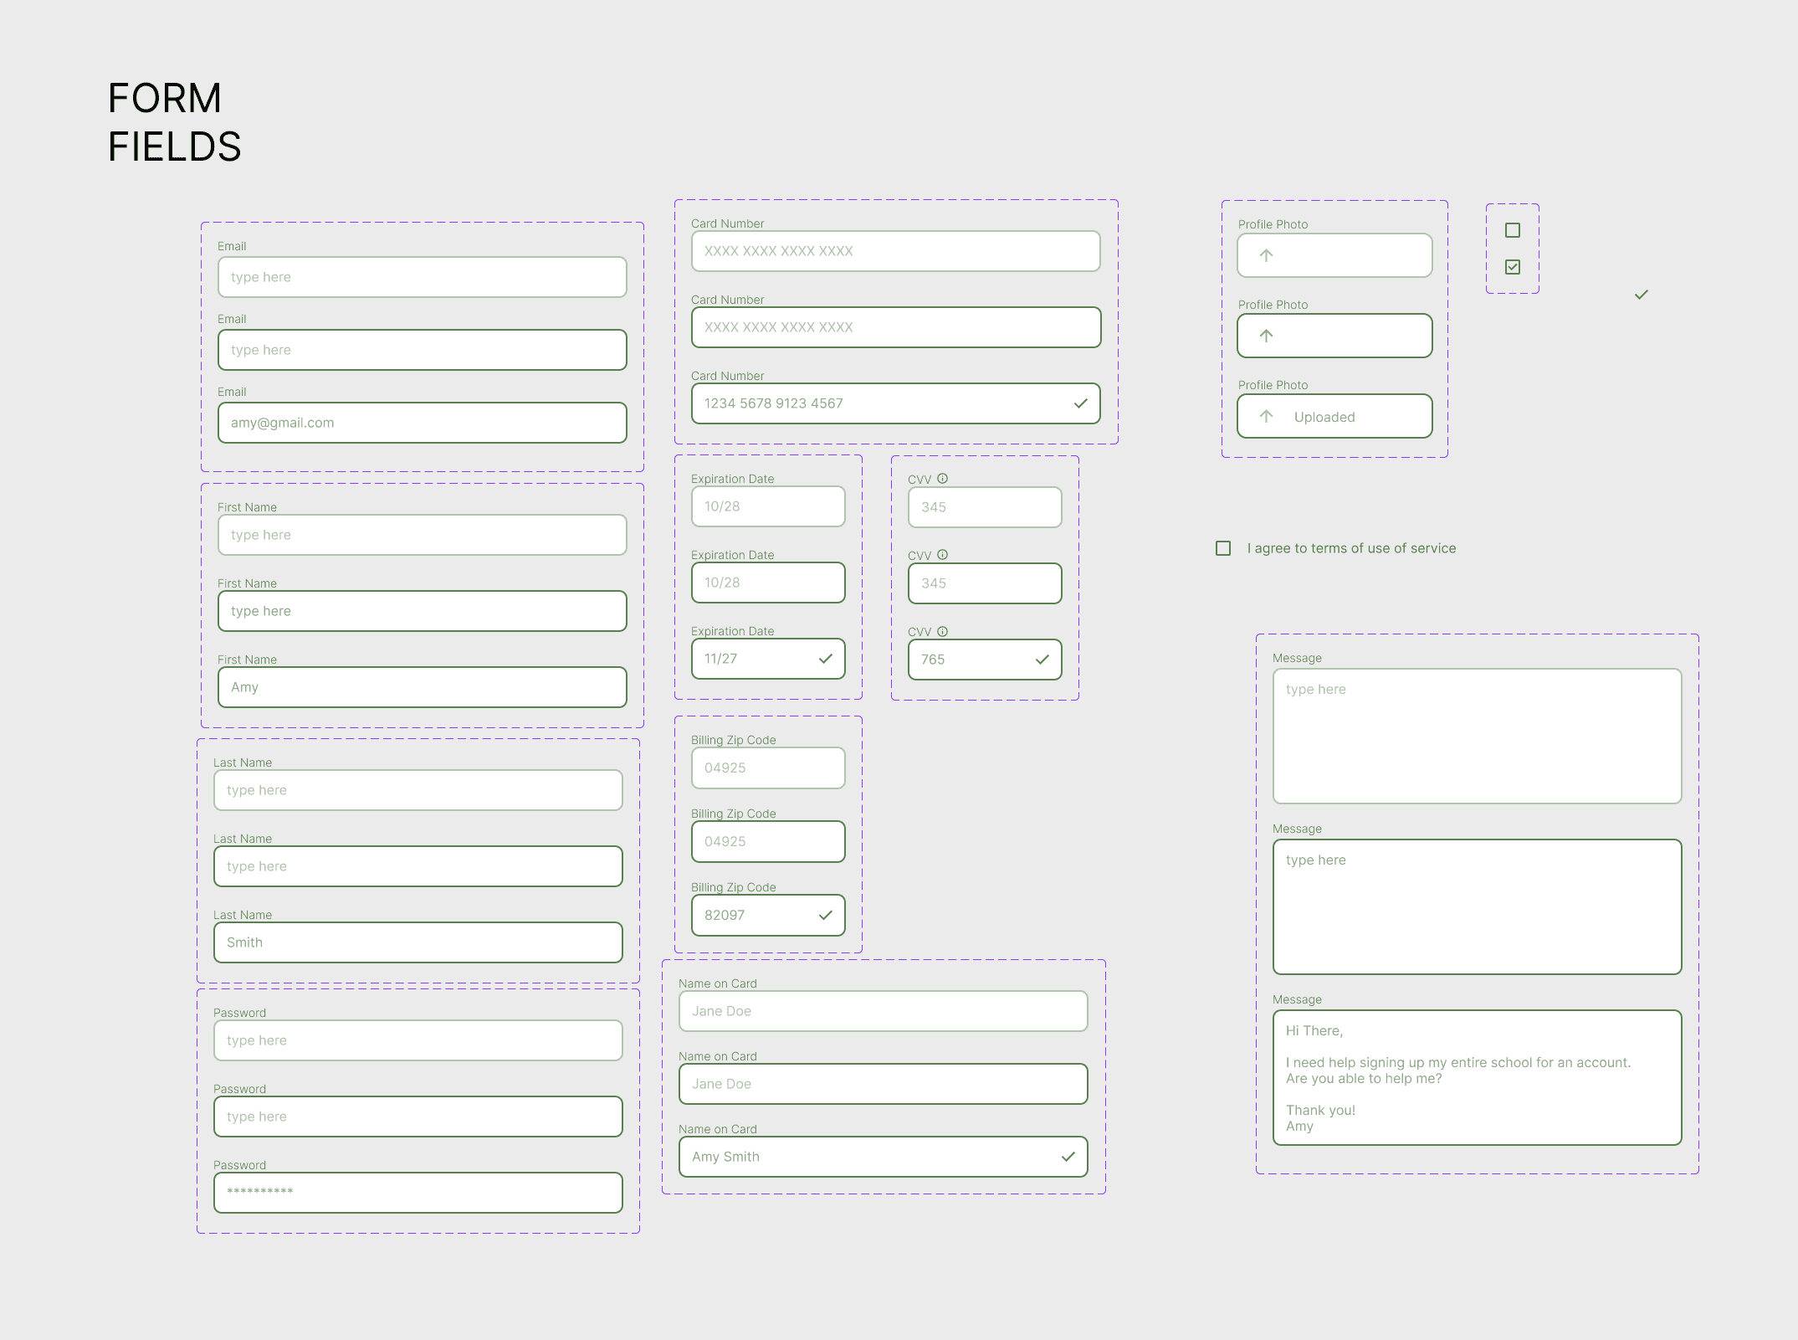The height and width of the screenshot is (1340, 1798).
Task: Click the password field with asterisks
Action: pos(417,1193)
